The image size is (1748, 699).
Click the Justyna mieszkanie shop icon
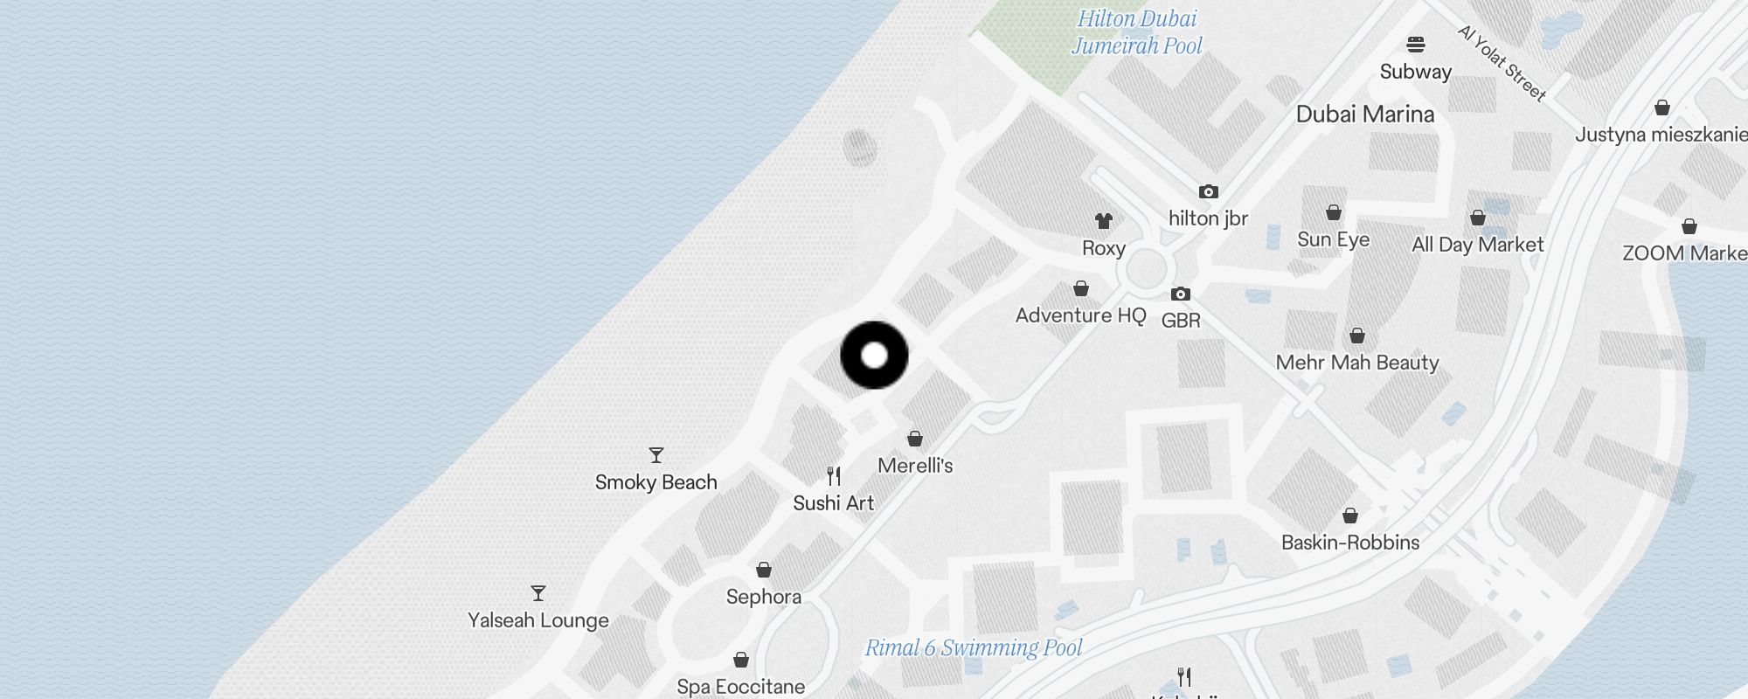(1662, 107)
